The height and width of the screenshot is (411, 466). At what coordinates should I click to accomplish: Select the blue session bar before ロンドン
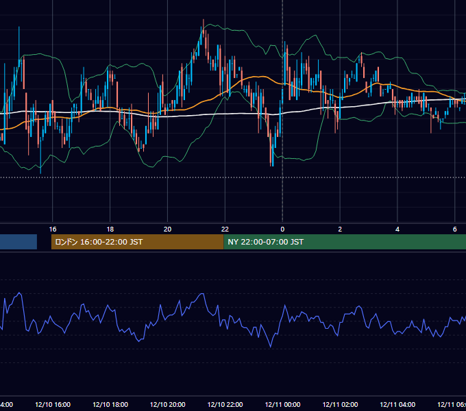click(19, 242)
